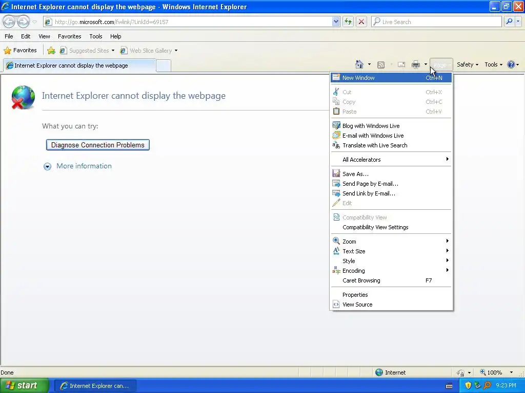
Task: Choose Send Link by E-mail...
Action: pos(391,193)
